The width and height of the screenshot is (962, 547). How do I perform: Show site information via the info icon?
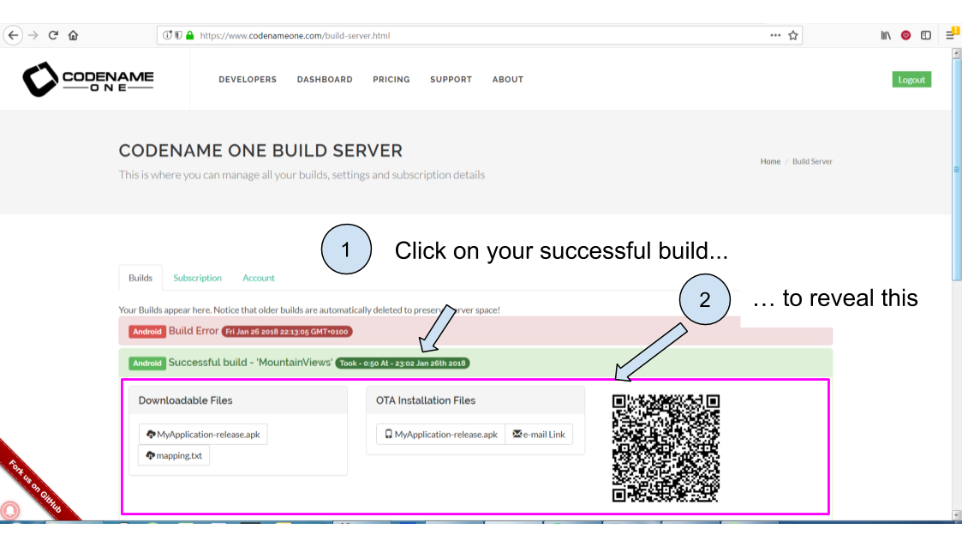click(x=167, y=36)
